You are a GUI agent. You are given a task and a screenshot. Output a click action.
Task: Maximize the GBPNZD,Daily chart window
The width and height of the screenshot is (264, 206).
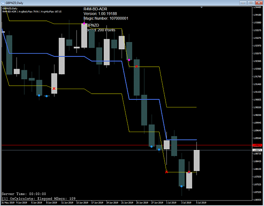coord(251,3)
